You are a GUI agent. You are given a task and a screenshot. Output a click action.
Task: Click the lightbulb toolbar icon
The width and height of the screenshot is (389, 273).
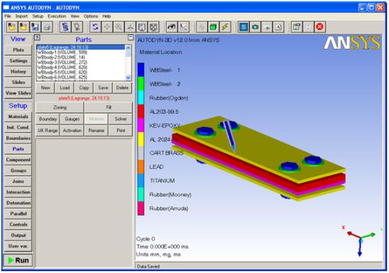(x=77, y=27)
